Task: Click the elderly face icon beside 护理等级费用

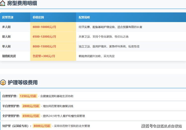Action: point(3,82)
